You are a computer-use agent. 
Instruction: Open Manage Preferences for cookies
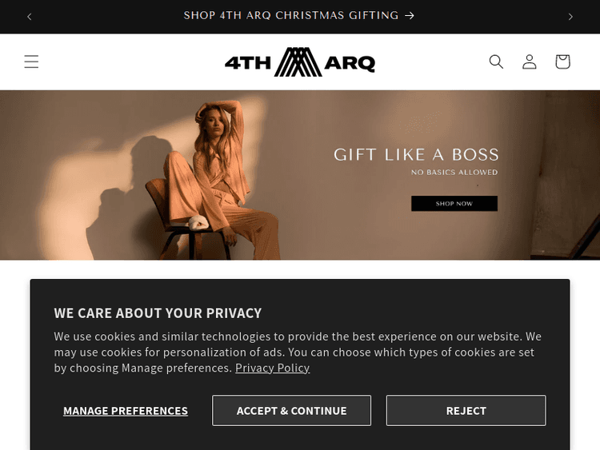[x=126, y=411]
